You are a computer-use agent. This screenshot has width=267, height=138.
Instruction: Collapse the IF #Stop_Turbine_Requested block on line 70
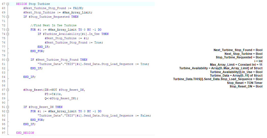(7, 17)
